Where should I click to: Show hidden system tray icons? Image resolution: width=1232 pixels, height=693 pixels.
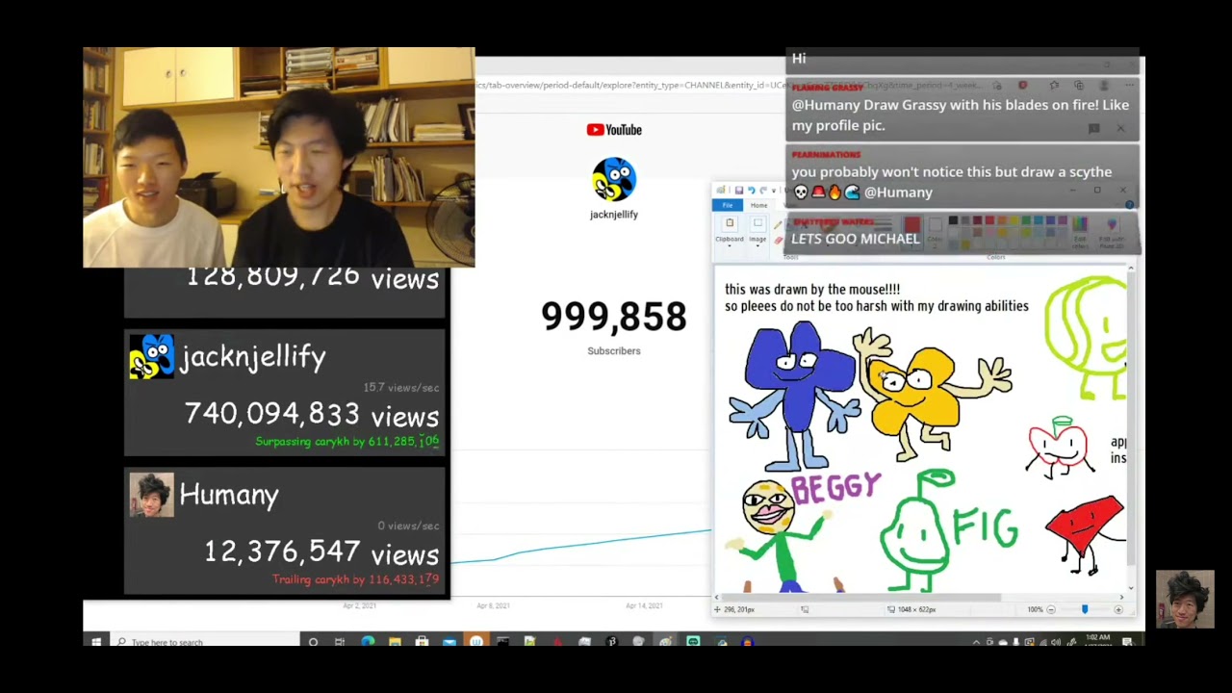[x=976, y=642]
